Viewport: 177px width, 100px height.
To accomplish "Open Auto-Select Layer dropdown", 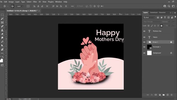I will click(x=20, y=6).
